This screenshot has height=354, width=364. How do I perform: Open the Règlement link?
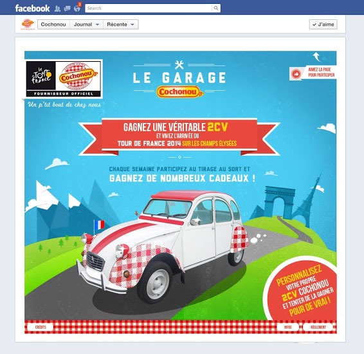[x=318, y=327]
